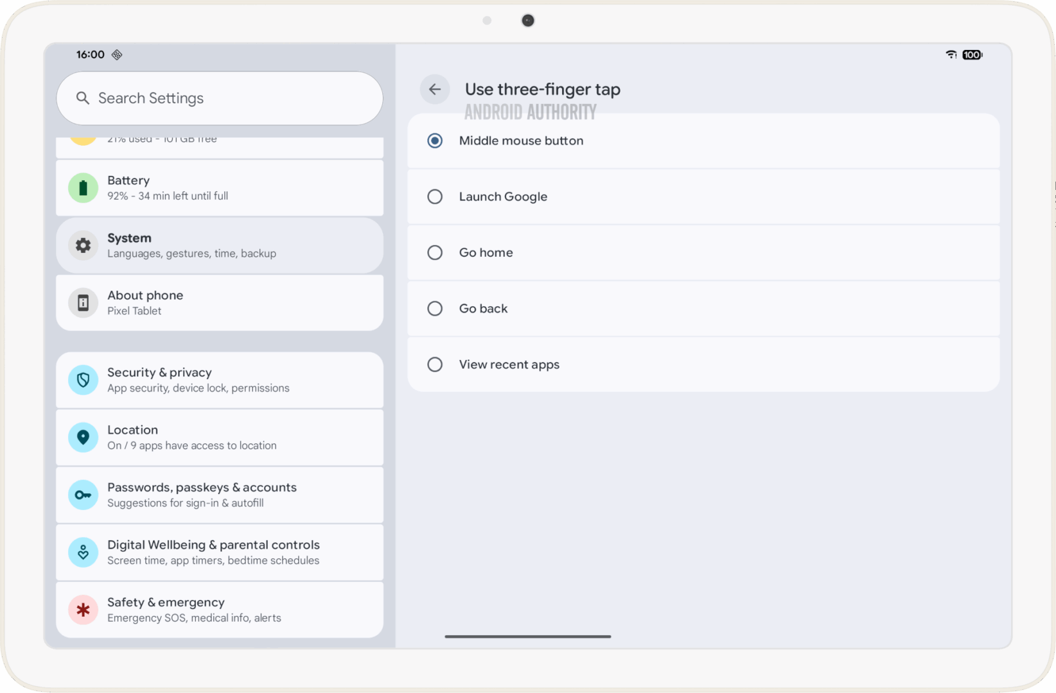Image resolution: width=1056 pixels, height=693 pixels.
Task: Click the back arrow icon
Action: coord(435,89)
